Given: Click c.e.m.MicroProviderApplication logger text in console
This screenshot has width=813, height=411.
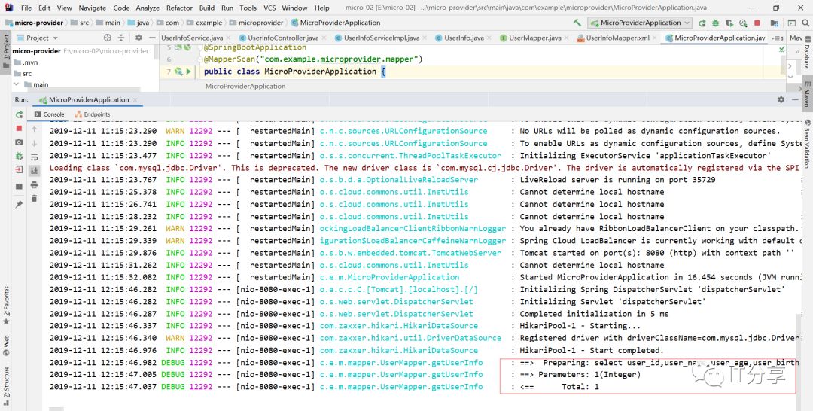Looking at the screenshot, I should (389, 277).
